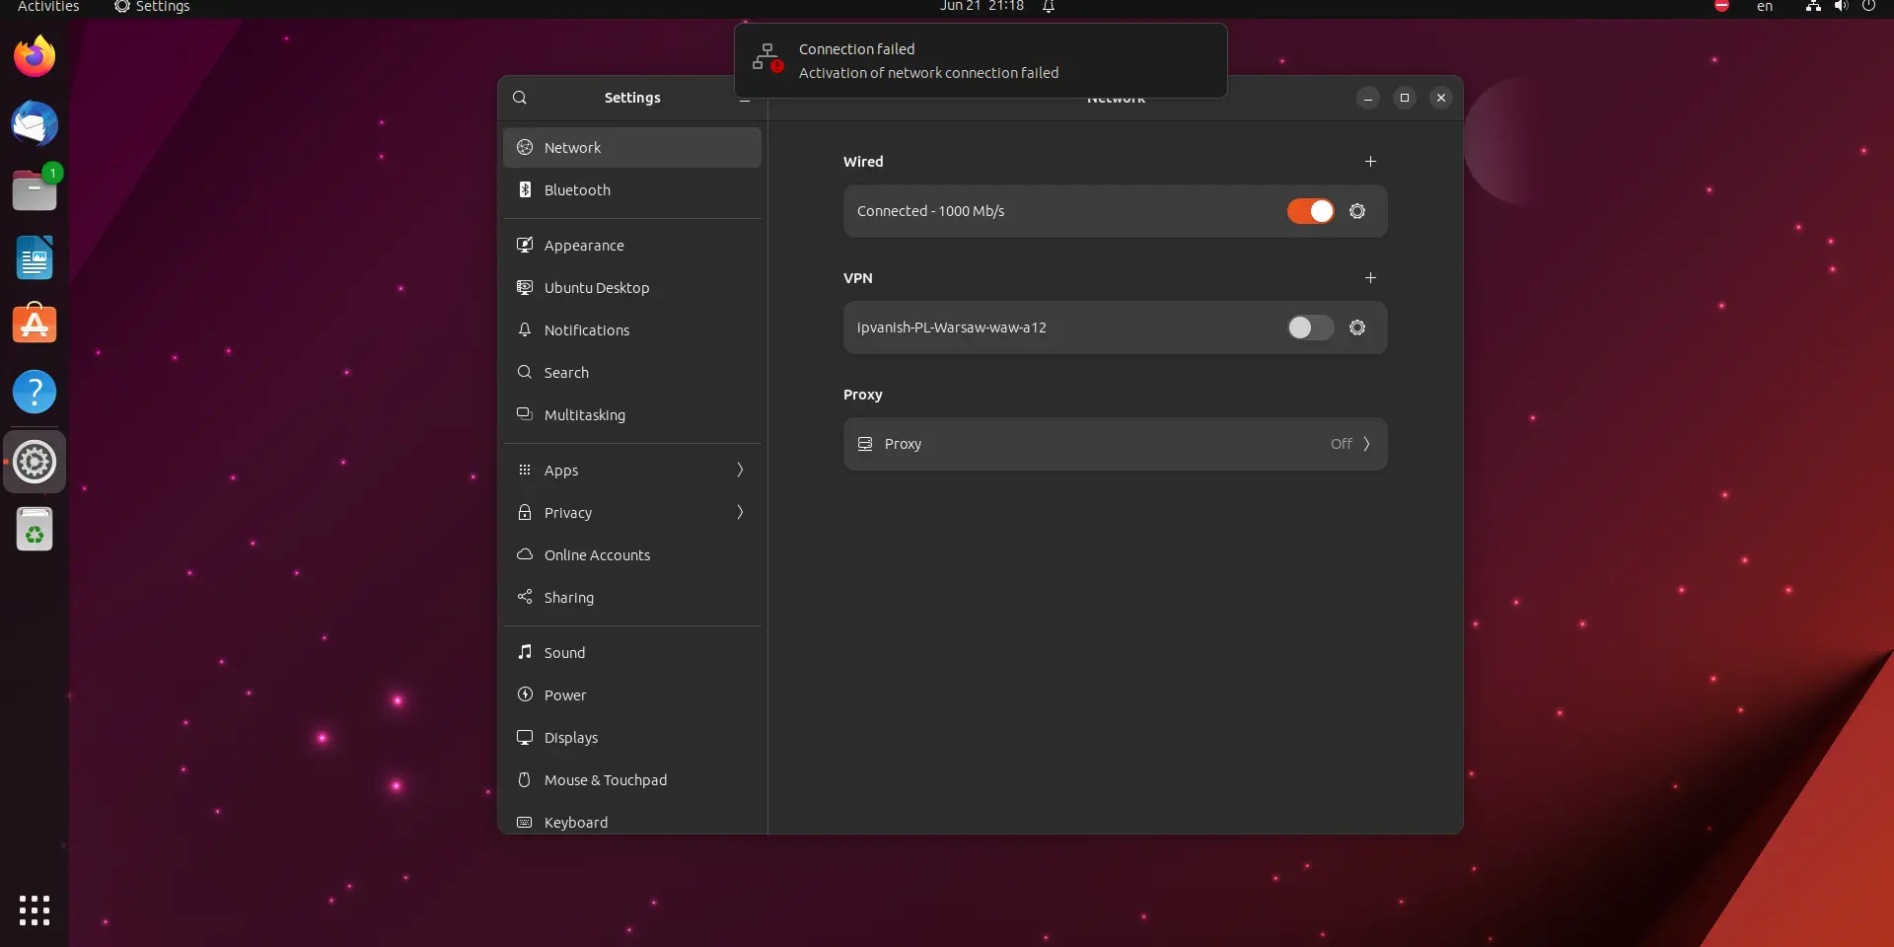Open Sound settings panel
Viewport: 1894px width, 947px height.
point(632,652)
